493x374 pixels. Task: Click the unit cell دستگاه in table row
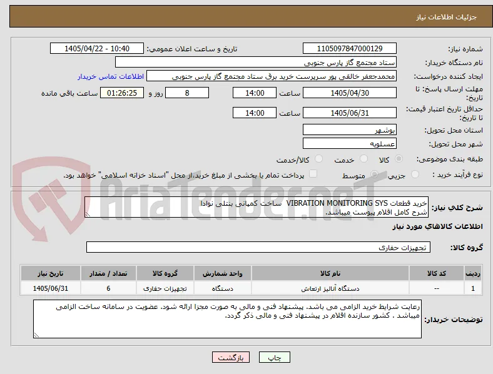click(223, 288)
